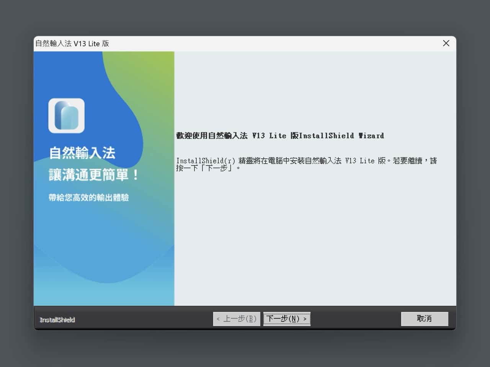Image resolution: width=490 pixels, height=367 pixels.
Task: Click the window title 自然輸入法 V13 Lite 版
Action: coord(72,44)
